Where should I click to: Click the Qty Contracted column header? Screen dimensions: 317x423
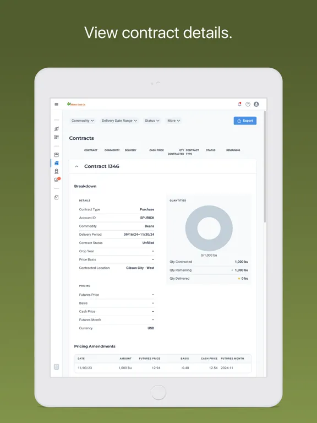point(176,152)
